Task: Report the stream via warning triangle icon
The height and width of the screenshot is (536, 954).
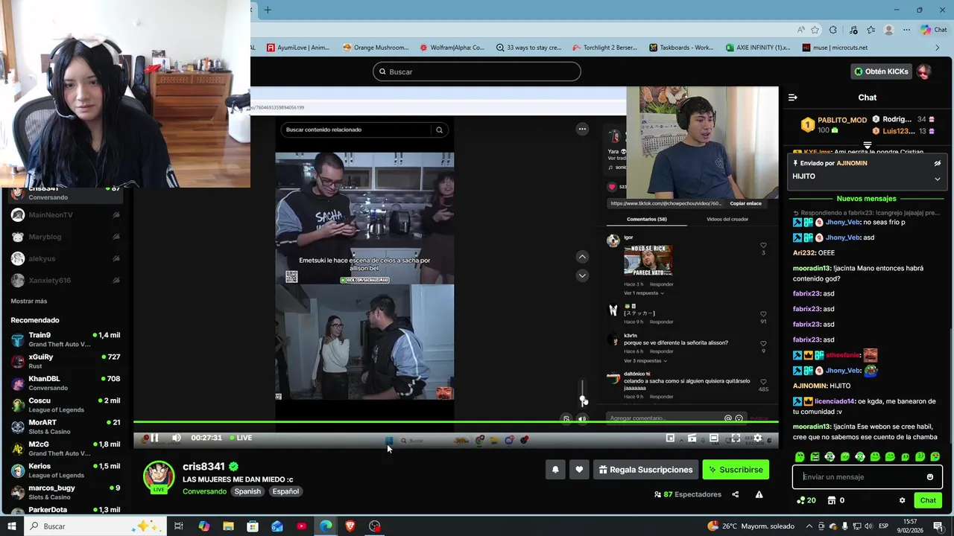Action: point(759,494)
